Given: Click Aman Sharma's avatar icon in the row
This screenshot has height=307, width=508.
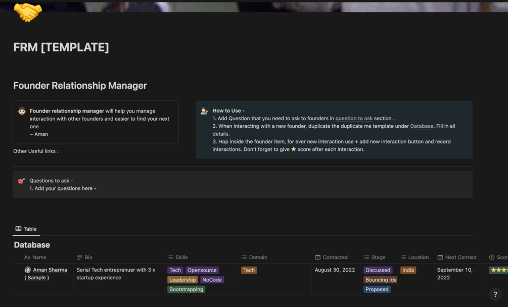Looking at the screenshot, I should 28,270.
